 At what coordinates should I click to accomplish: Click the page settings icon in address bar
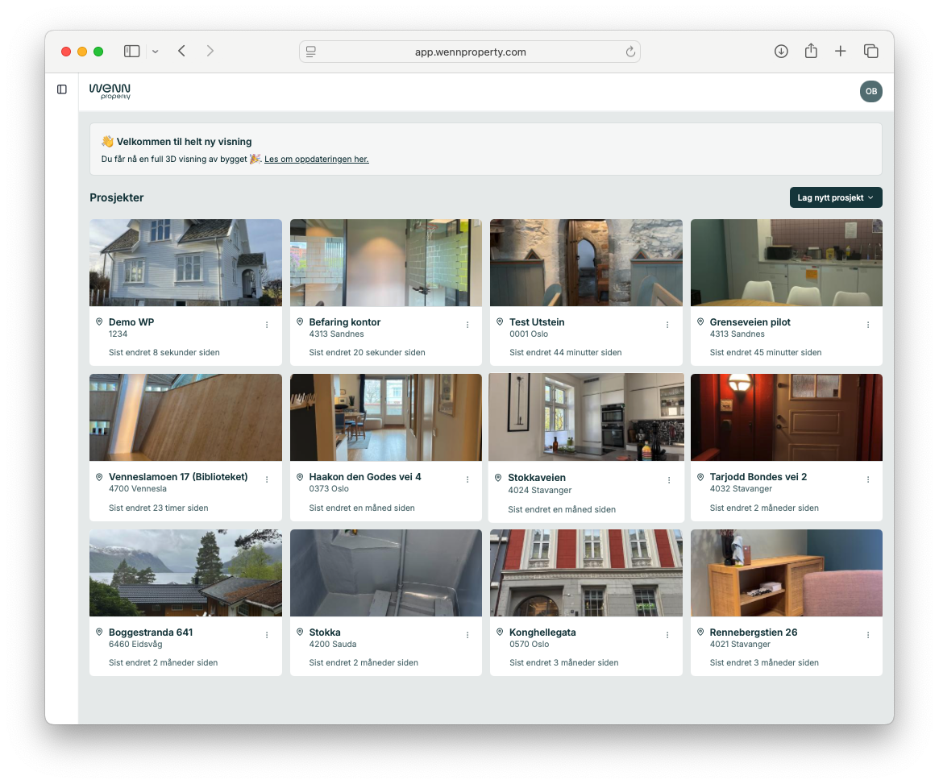click(x=311, y=52)
